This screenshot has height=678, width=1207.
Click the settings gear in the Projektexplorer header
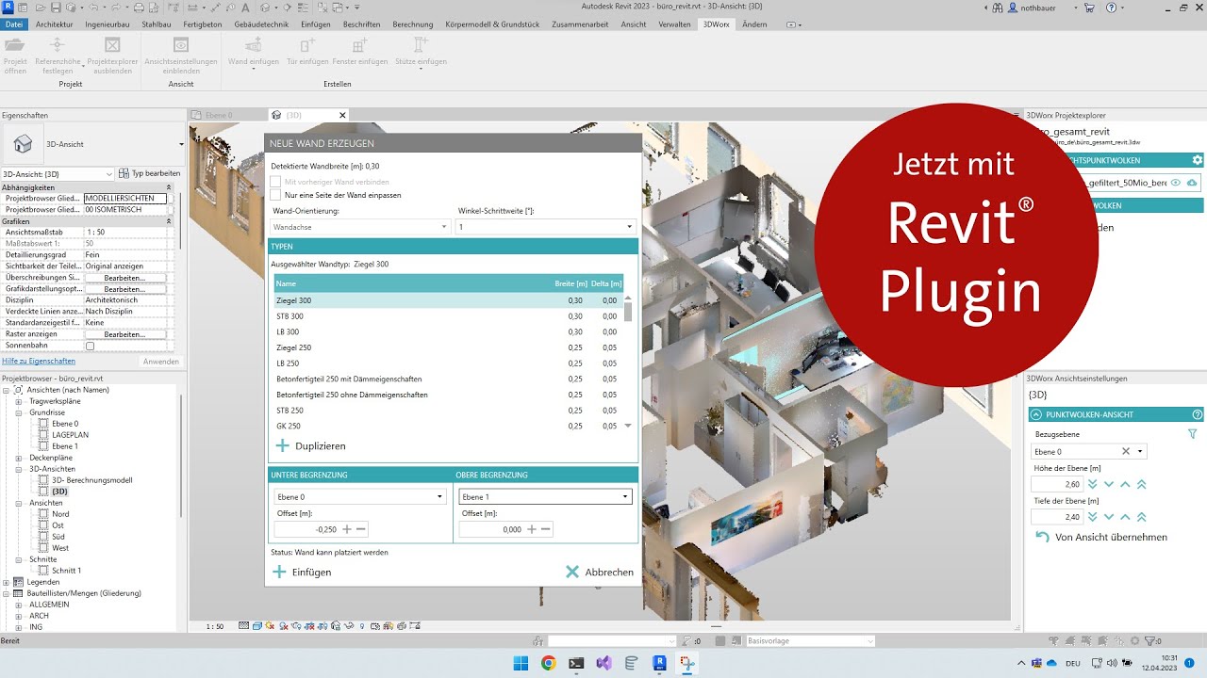(1198, 160)
